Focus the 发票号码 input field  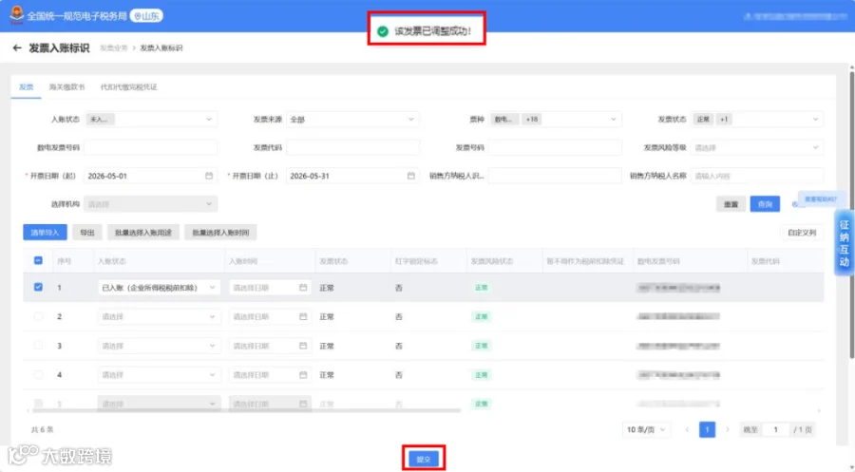coord(555,148)
